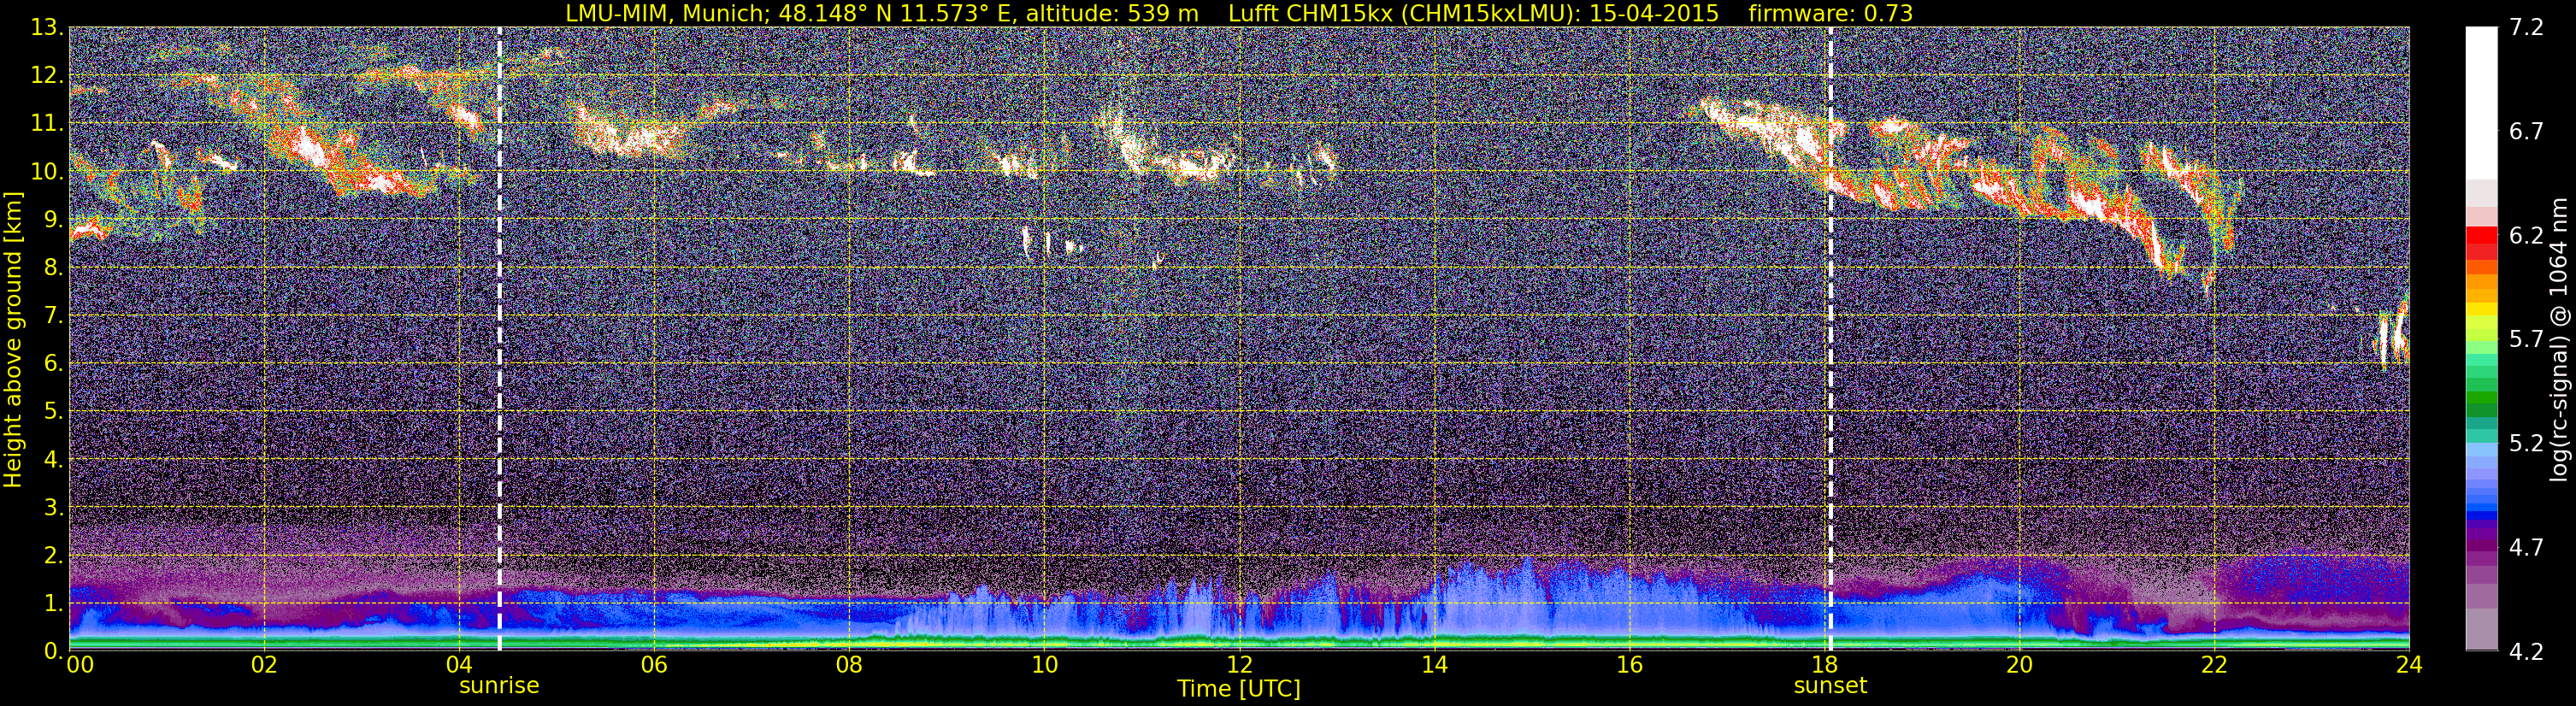Click the '13.' height tick label
This screenshot has height=706, width=2576.
coord(47,28)
